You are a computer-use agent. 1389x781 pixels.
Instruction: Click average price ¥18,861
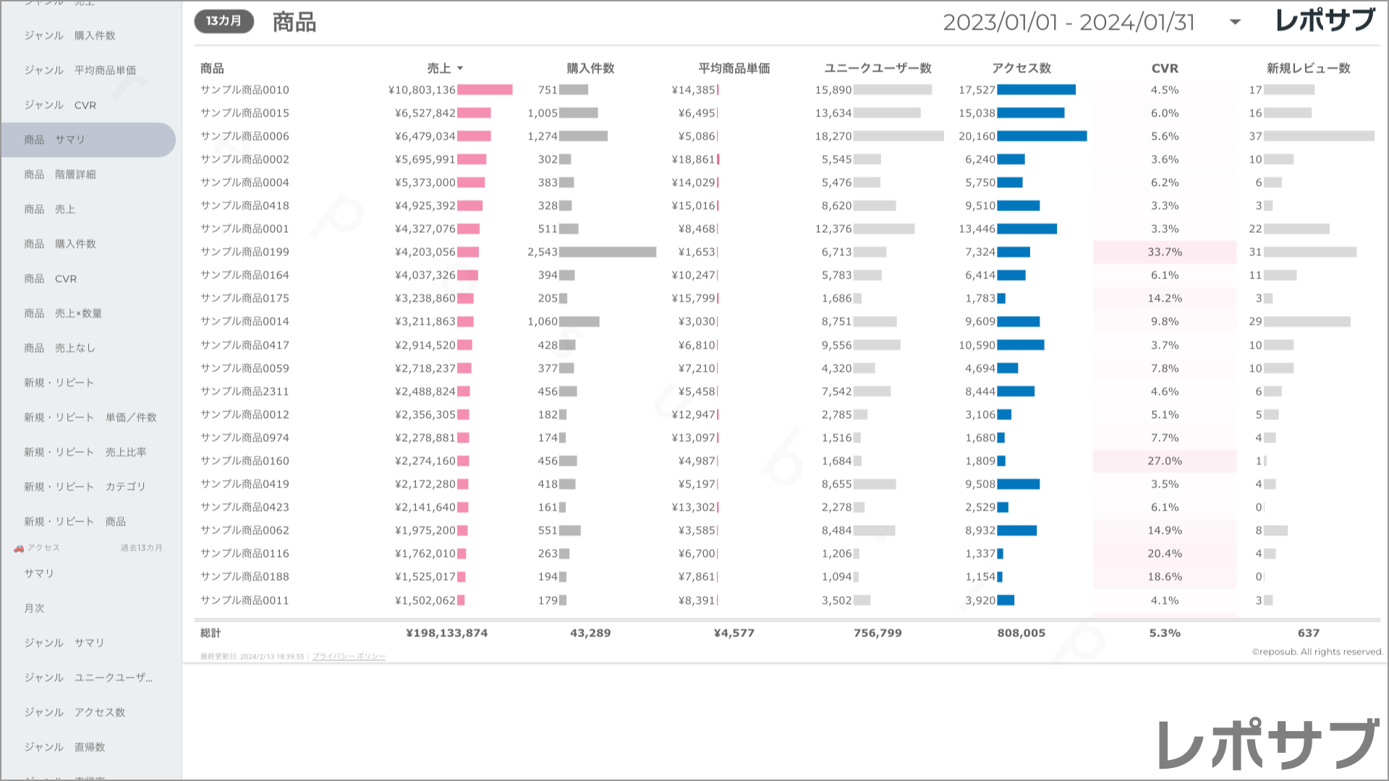click(x=693, y=160)
